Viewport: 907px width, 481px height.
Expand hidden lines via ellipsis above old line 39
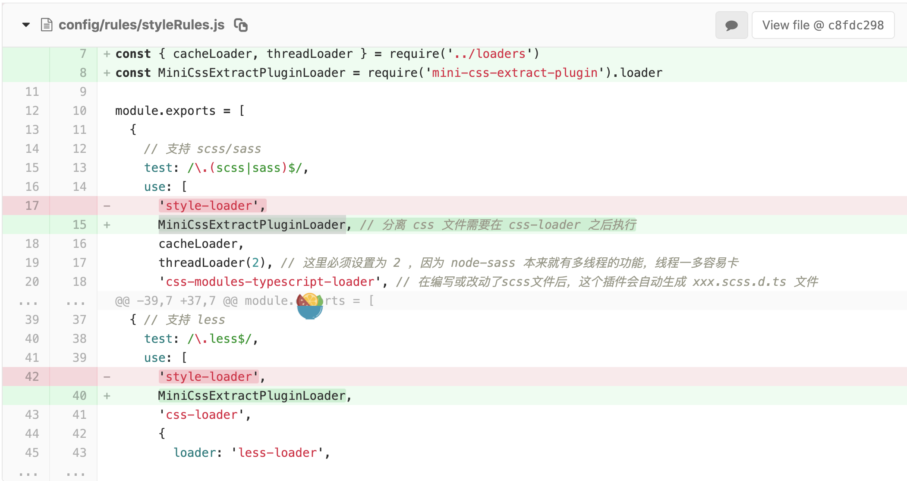tap(28, 301)
